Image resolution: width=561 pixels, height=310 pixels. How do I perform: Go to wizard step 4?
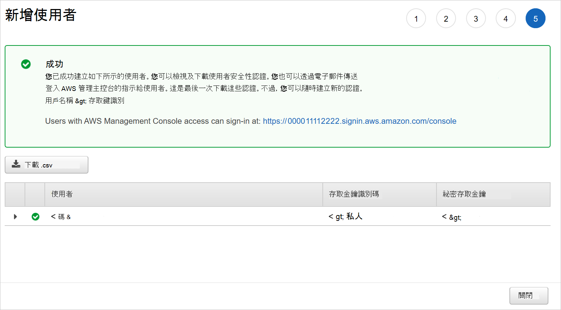[505, 18]
